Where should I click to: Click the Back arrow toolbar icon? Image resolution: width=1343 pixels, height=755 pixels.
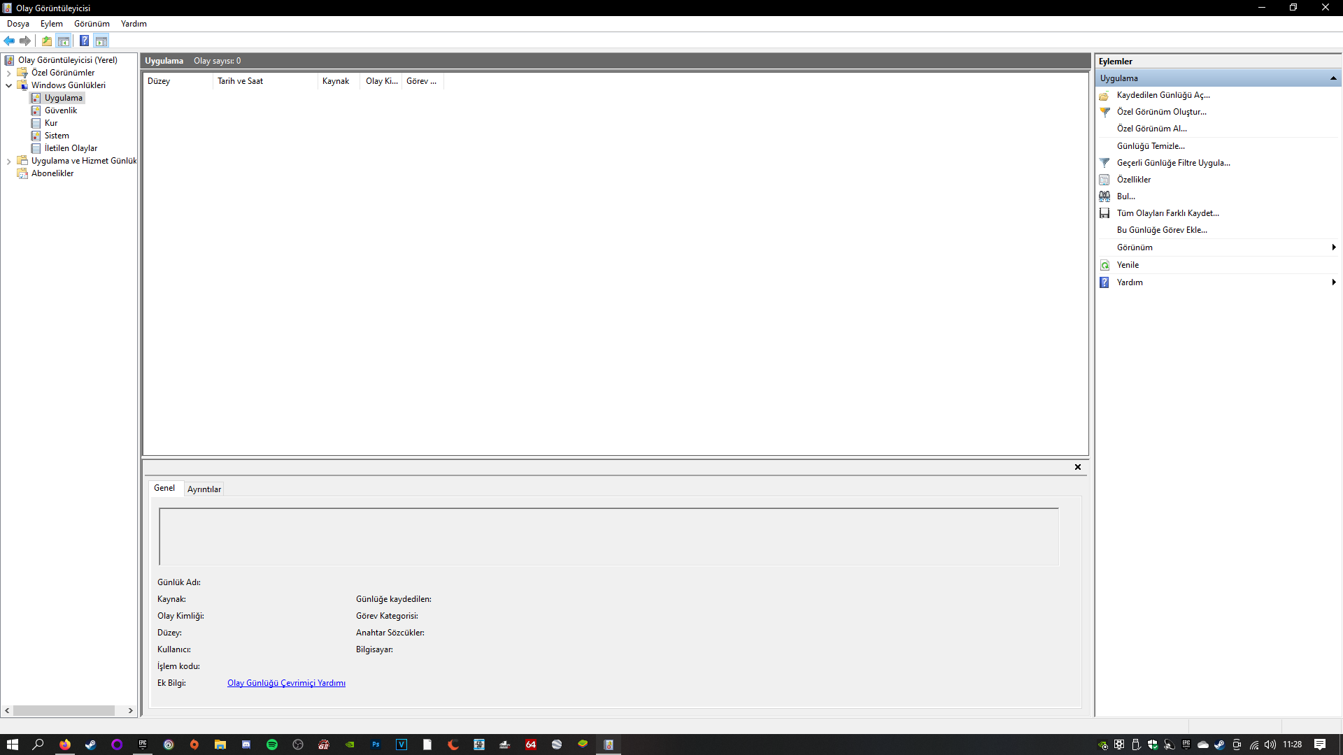pyautogui.click(x=9, y=41)
